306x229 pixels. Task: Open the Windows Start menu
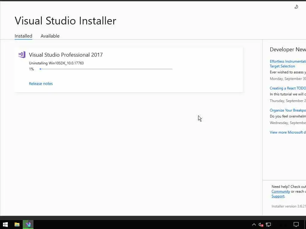[5, 225]
